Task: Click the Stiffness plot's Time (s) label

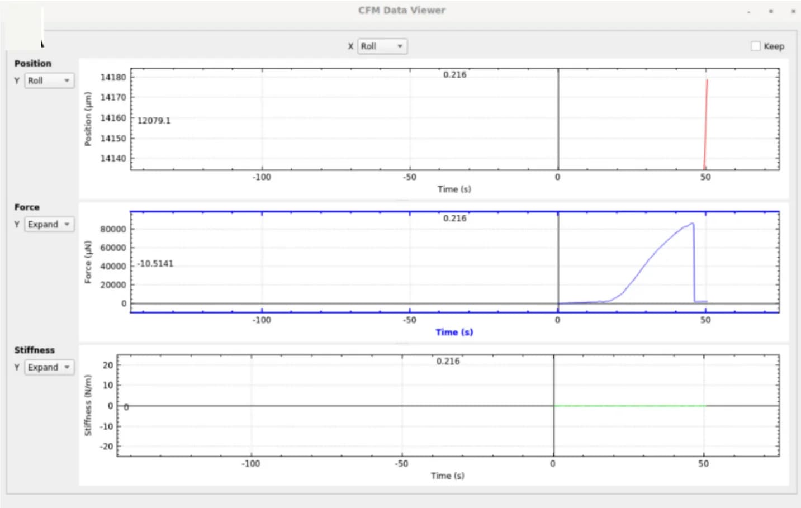Action: click(x=447, y=476)
